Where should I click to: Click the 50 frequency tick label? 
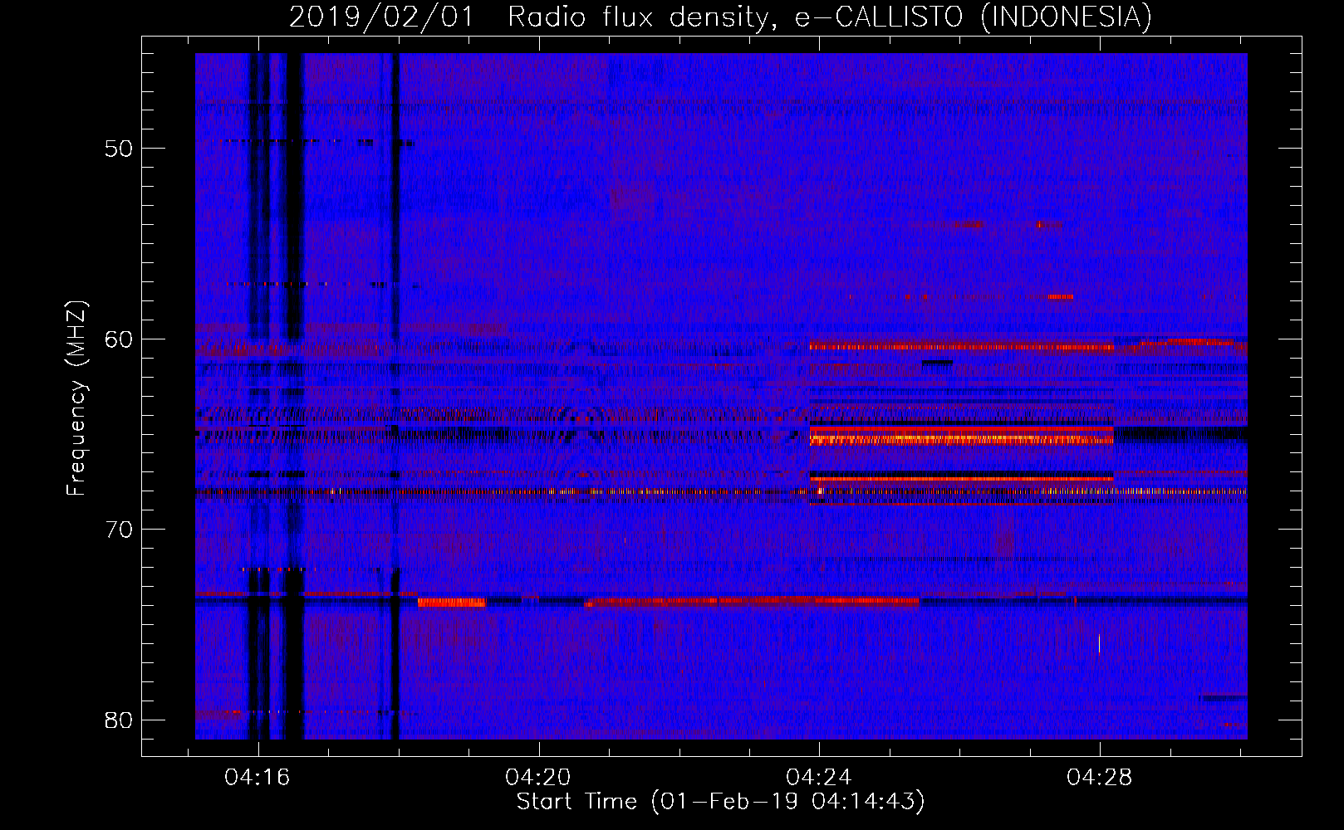tap(119, 149)
